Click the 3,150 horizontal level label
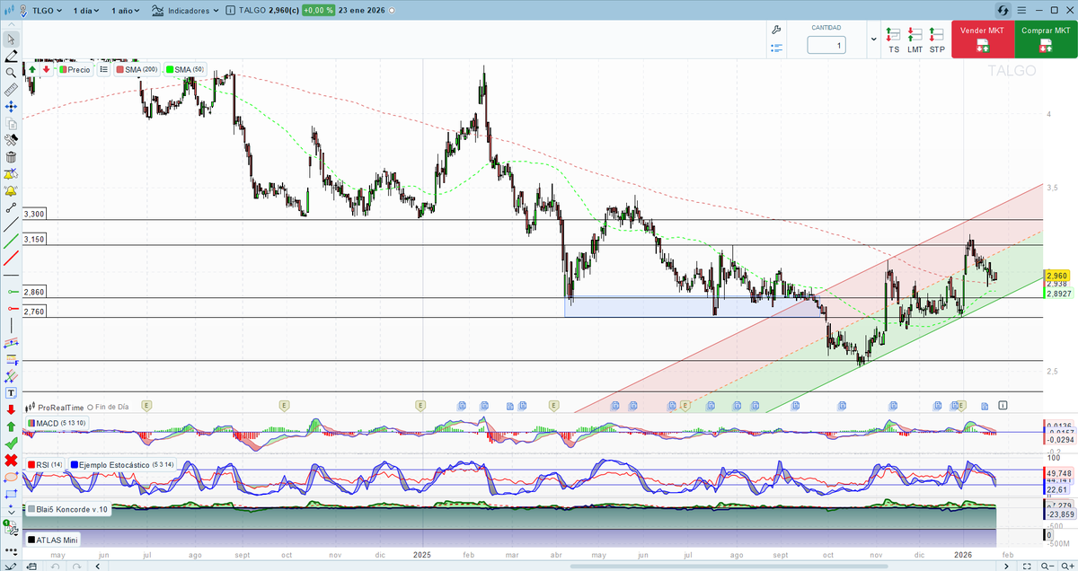This screenshot has width=1078, height=571. [x=35, y=240]
